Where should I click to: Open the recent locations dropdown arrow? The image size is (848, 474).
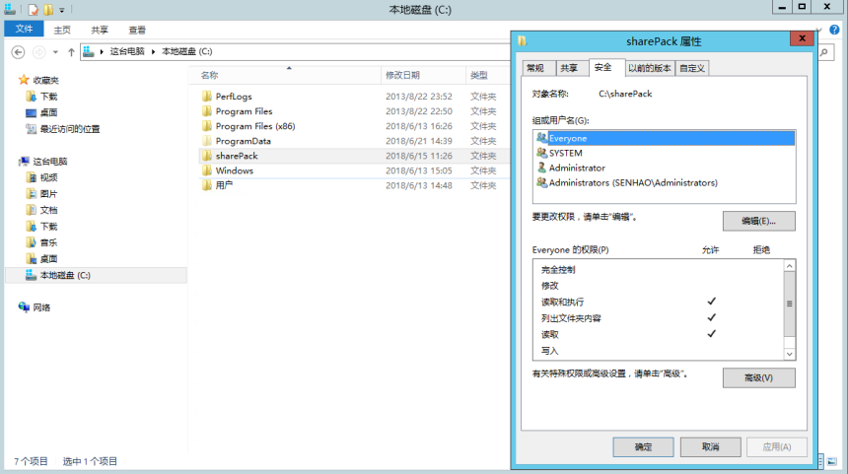[x=55, y=51]
